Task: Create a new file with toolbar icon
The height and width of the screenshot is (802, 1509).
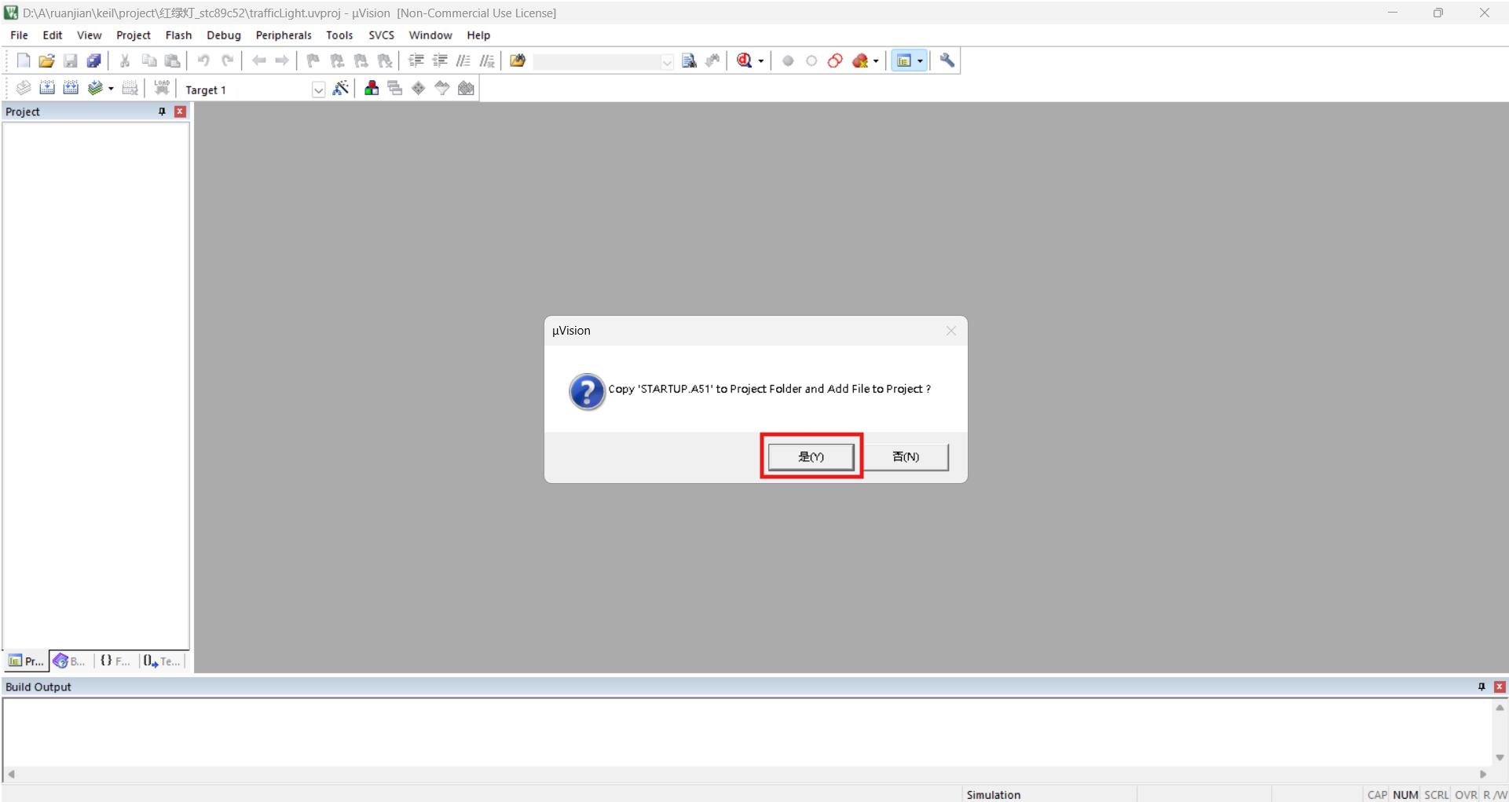Action: (x=23, y=60)
